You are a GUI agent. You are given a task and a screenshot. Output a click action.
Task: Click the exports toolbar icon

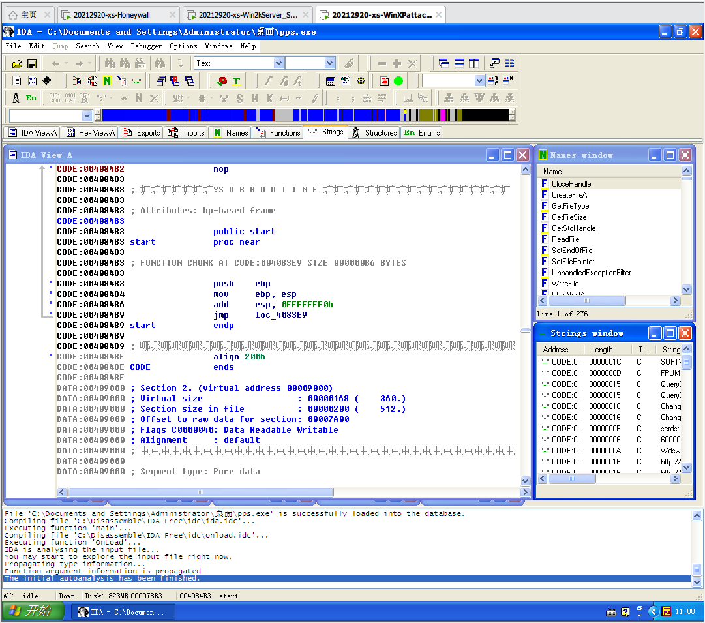[77, 81]
